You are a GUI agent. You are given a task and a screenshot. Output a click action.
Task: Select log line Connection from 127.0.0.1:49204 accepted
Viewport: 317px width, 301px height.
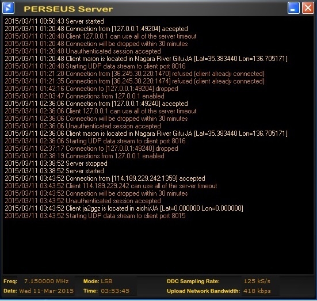(97, 29)
